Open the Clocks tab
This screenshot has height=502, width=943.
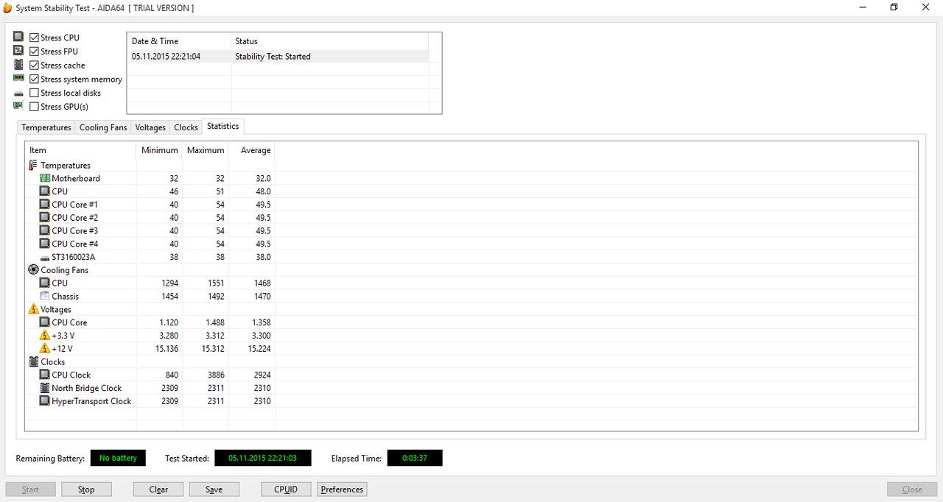pos(186,127)
